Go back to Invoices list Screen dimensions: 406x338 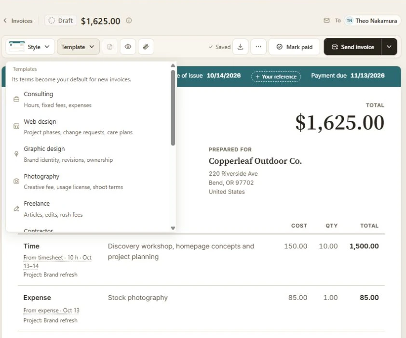coord(18,21)
